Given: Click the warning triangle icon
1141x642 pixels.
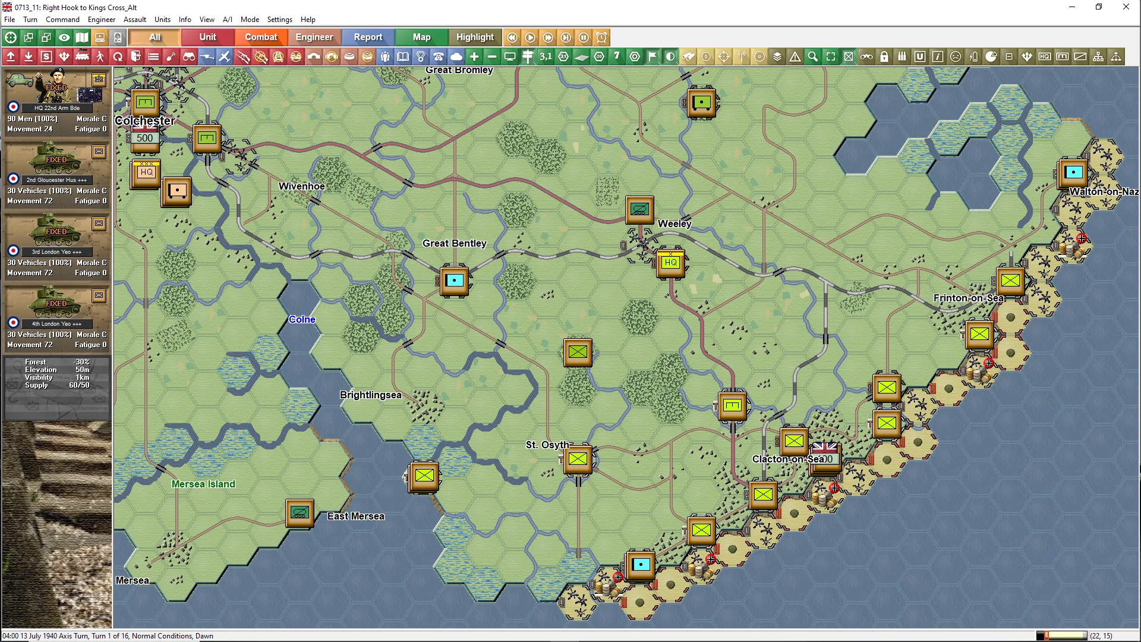Looking at the screenshot, I should pos(795,56).
